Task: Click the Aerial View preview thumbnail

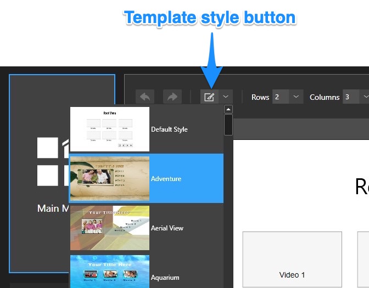Action: 110,228
